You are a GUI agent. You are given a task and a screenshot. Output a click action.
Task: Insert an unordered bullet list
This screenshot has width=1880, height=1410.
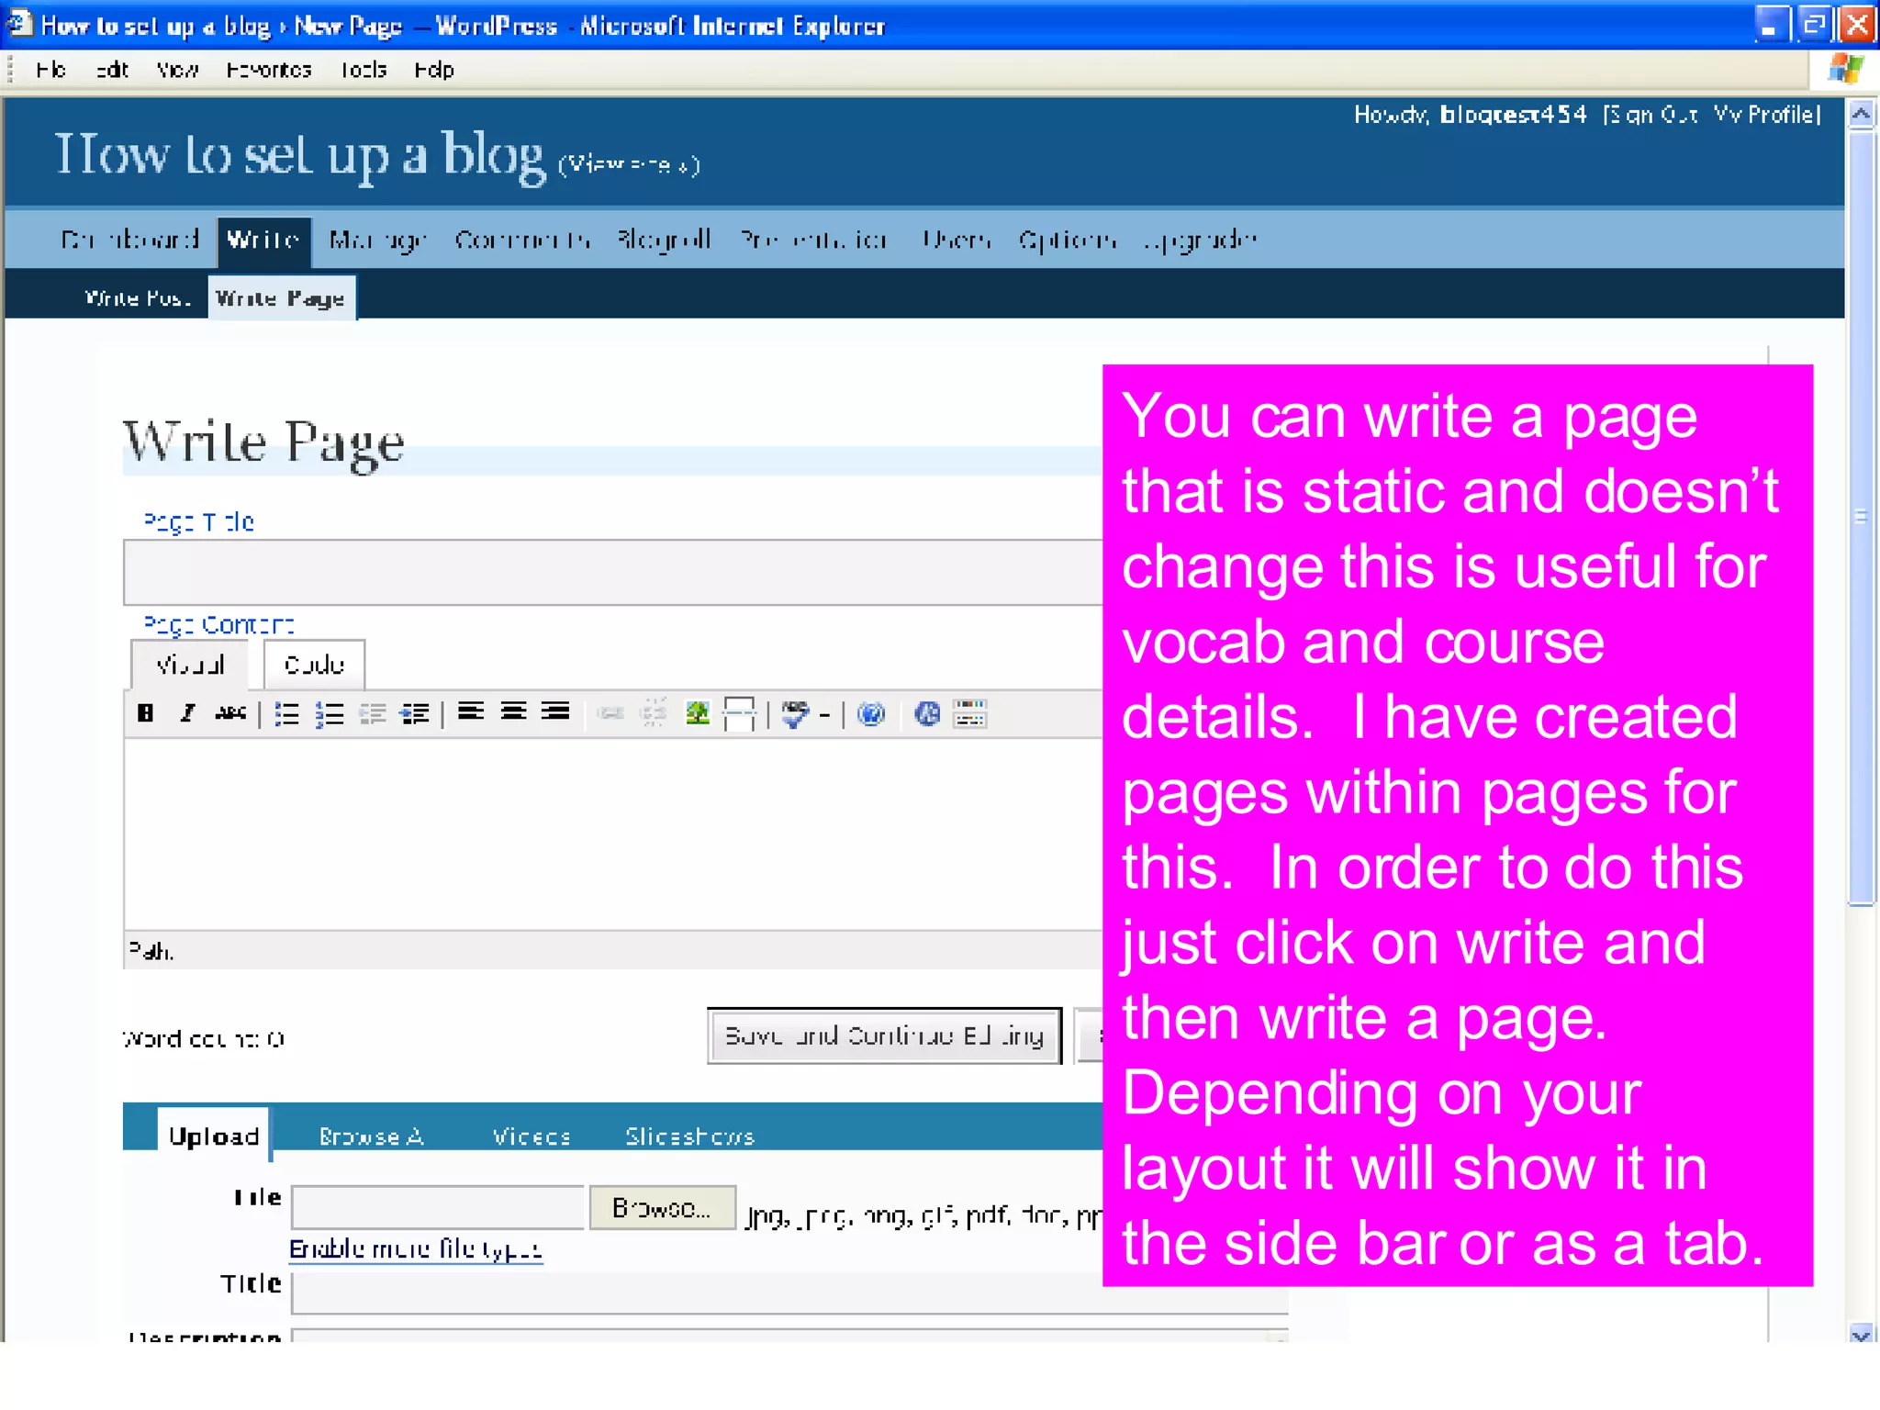287,713
